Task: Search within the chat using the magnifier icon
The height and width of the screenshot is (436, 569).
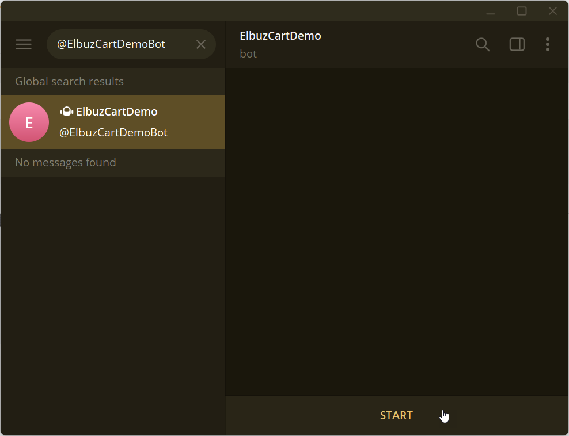Action: [483, 44]
